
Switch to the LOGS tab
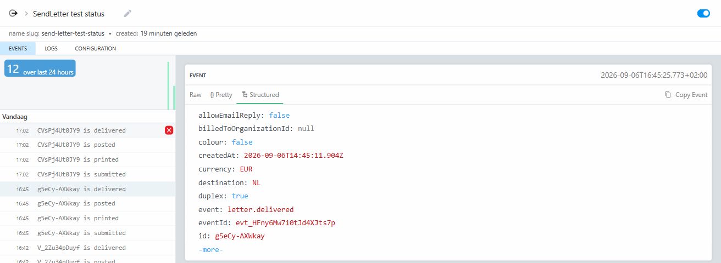51,49
